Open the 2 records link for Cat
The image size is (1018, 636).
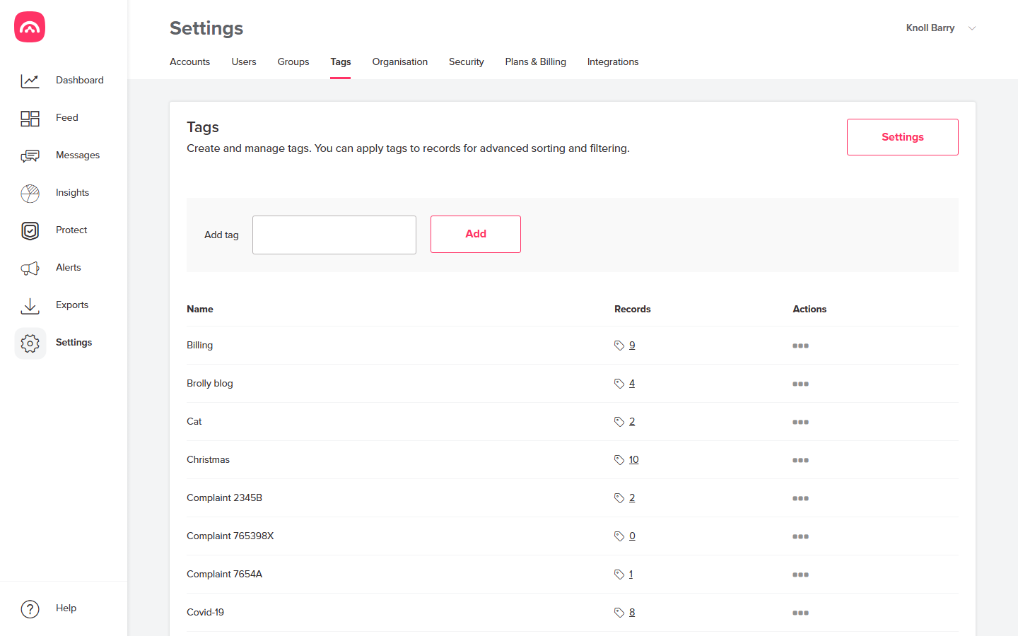[x=632, y=421]
